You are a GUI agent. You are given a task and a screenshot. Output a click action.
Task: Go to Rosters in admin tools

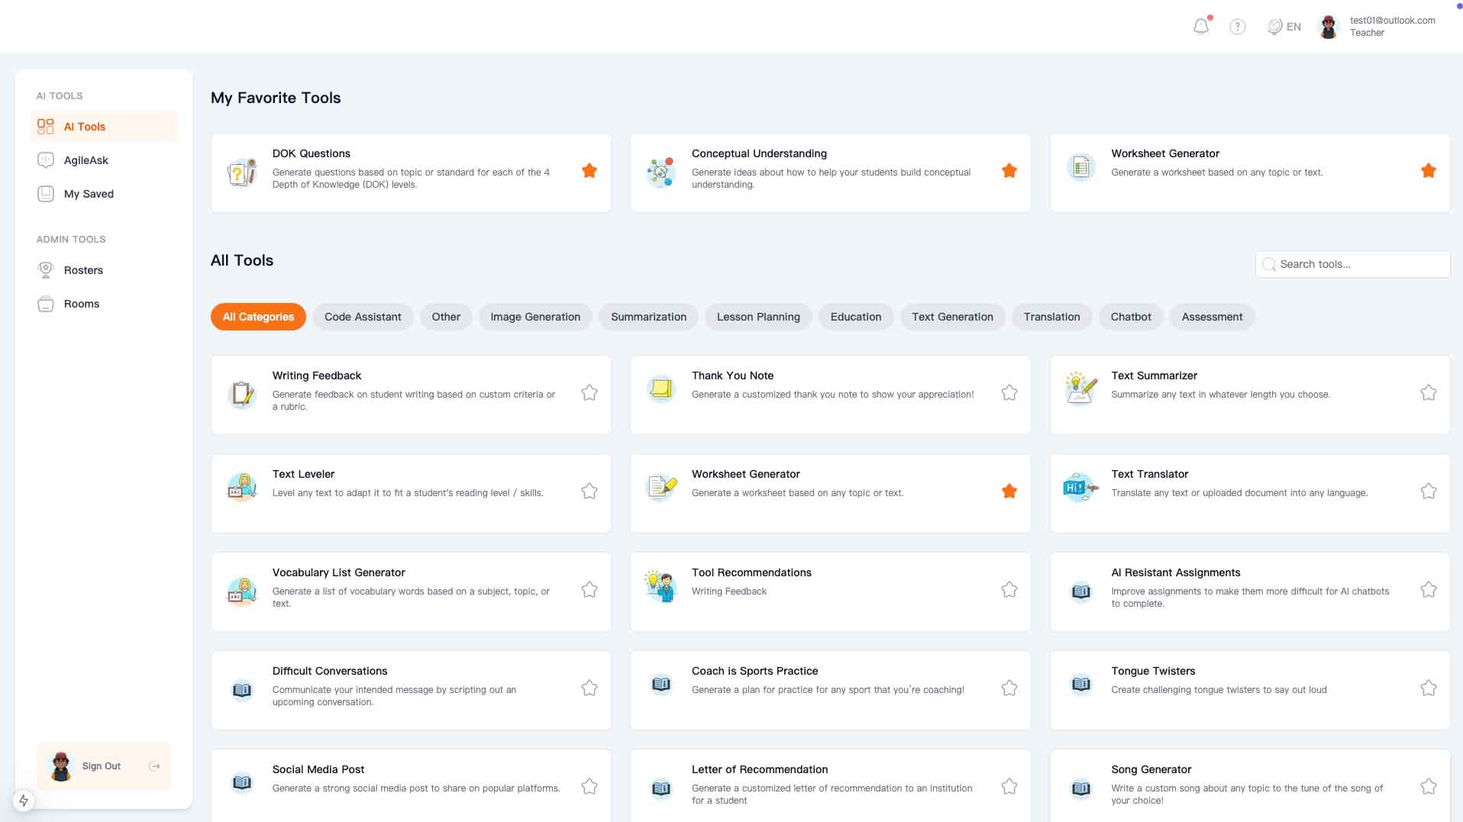83,270
